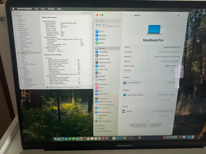Open the Help menu
This screenshot has height=154, width=206.
tap(59, 9)
